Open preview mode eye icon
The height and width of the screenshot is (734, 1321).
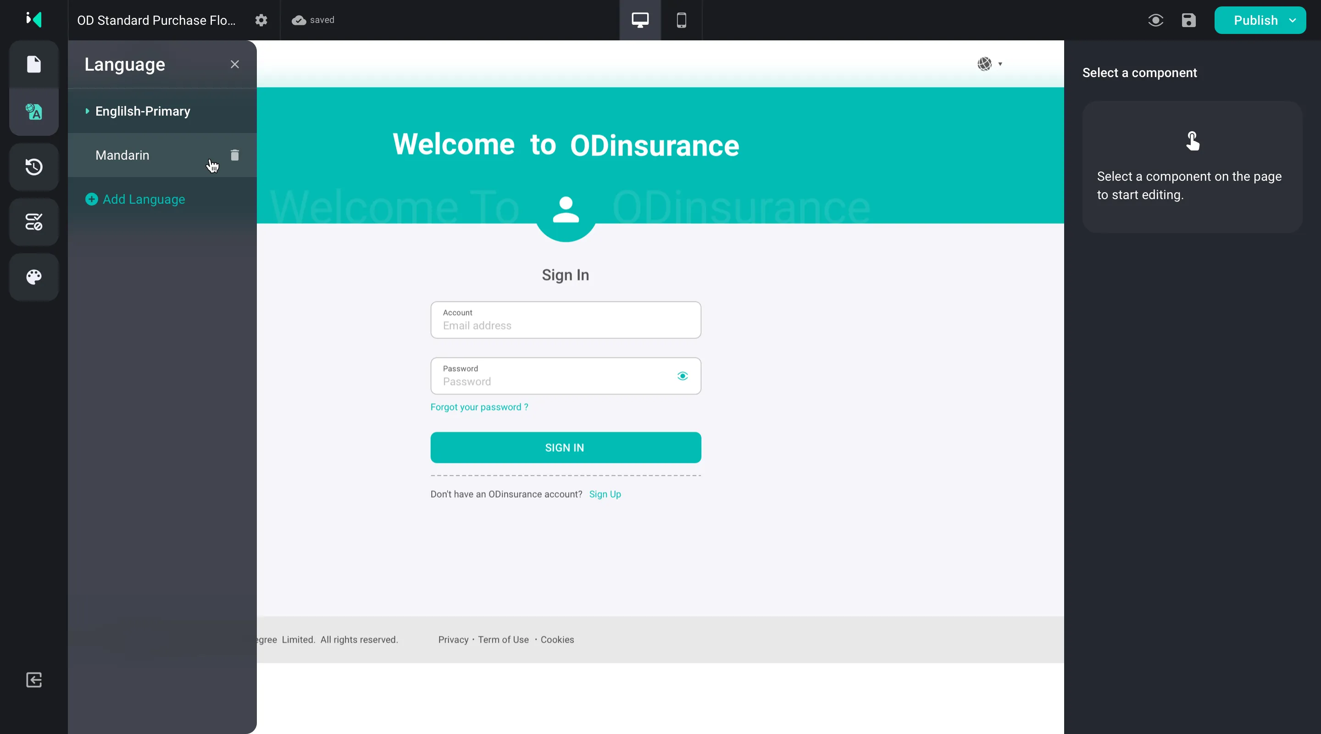pos(1155,20)
